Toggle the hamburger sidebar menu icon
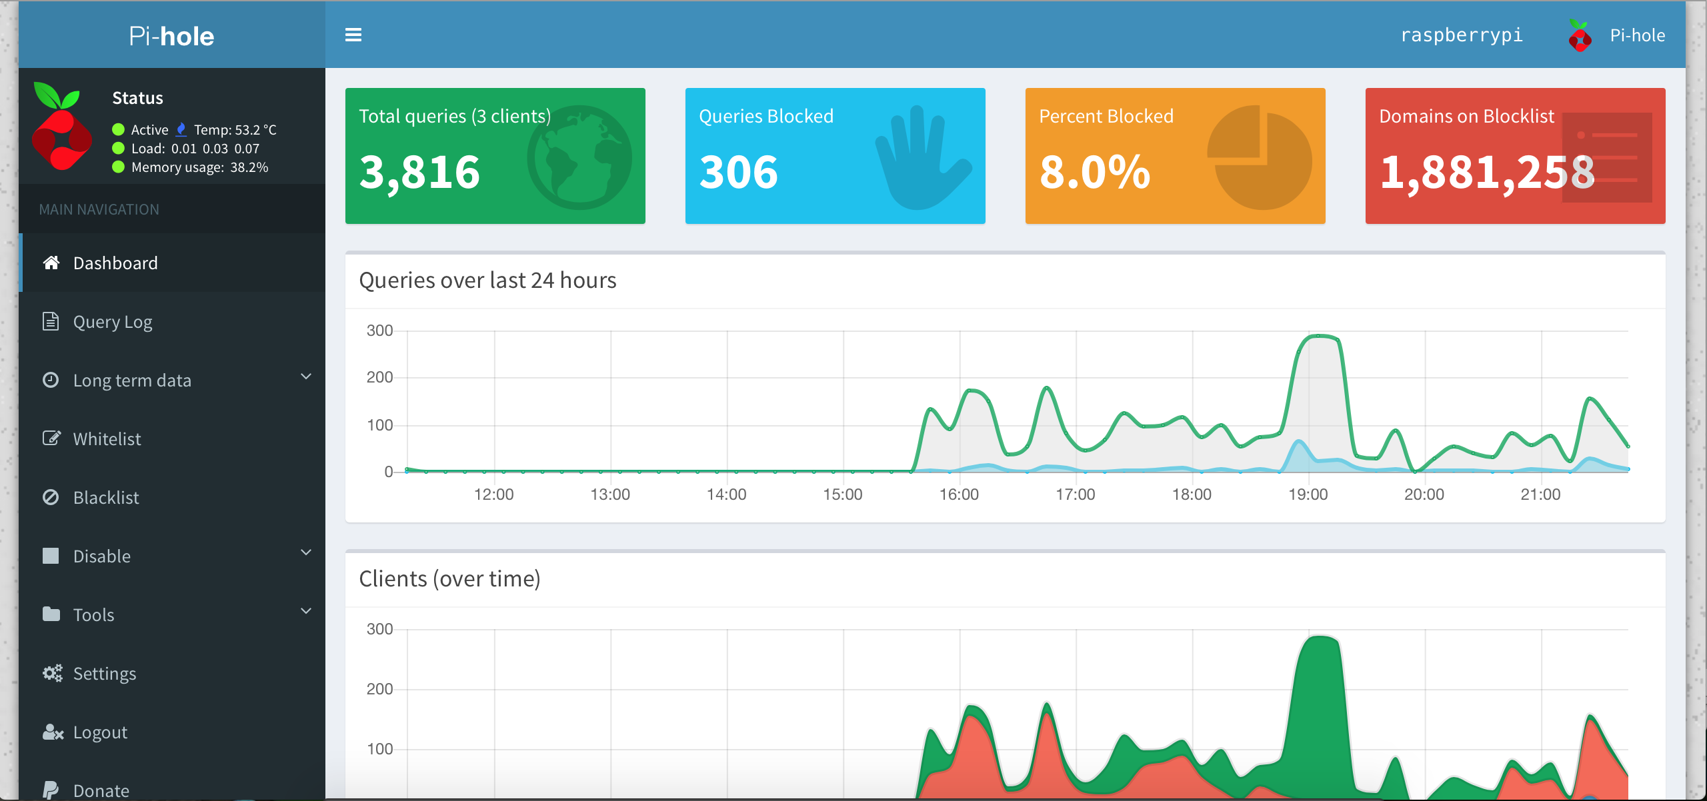 tap(353, 35)
